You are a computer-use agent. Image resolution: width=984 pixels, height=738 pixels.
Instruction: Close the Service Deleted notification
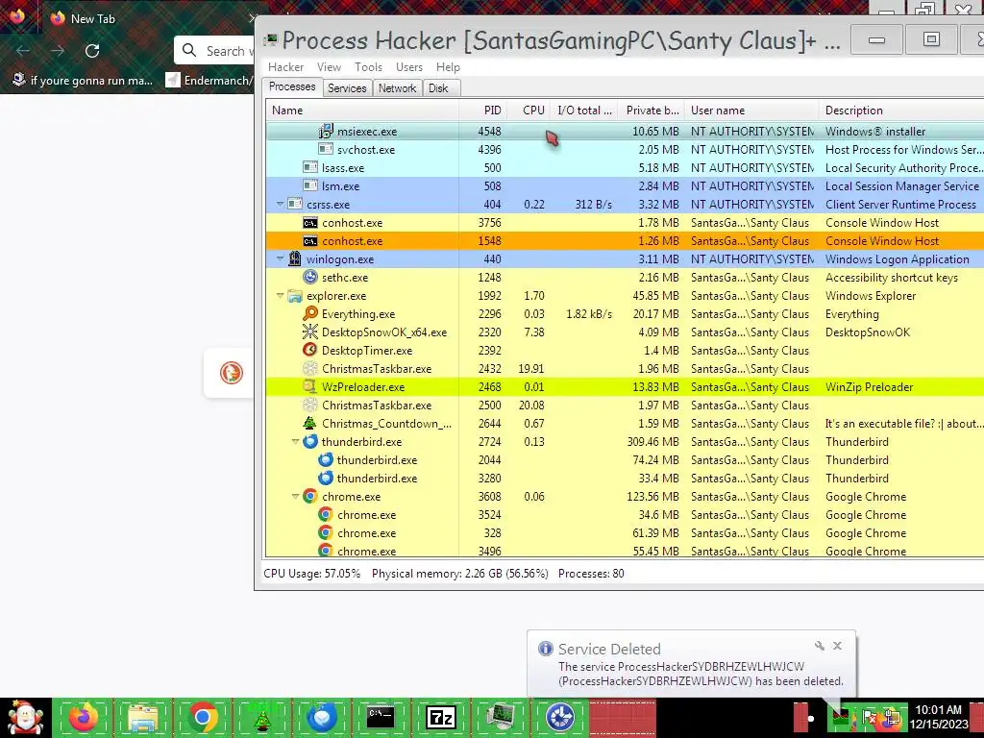click(837, 646)
